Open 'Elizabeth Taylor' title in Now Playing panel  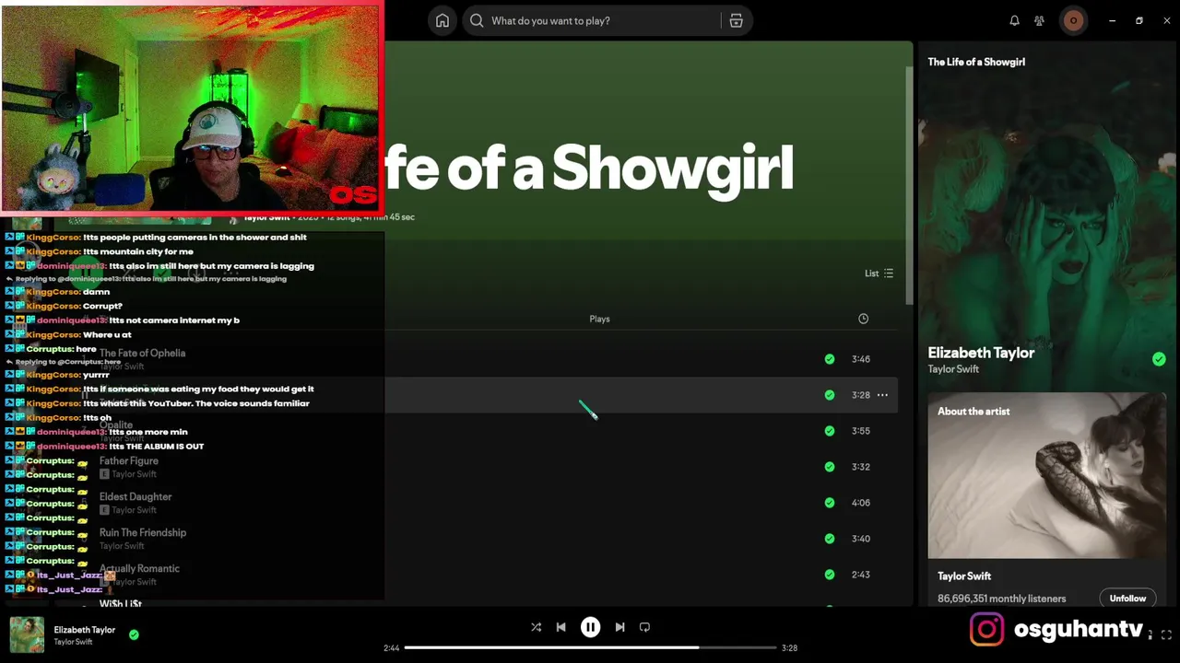(981, 353)
